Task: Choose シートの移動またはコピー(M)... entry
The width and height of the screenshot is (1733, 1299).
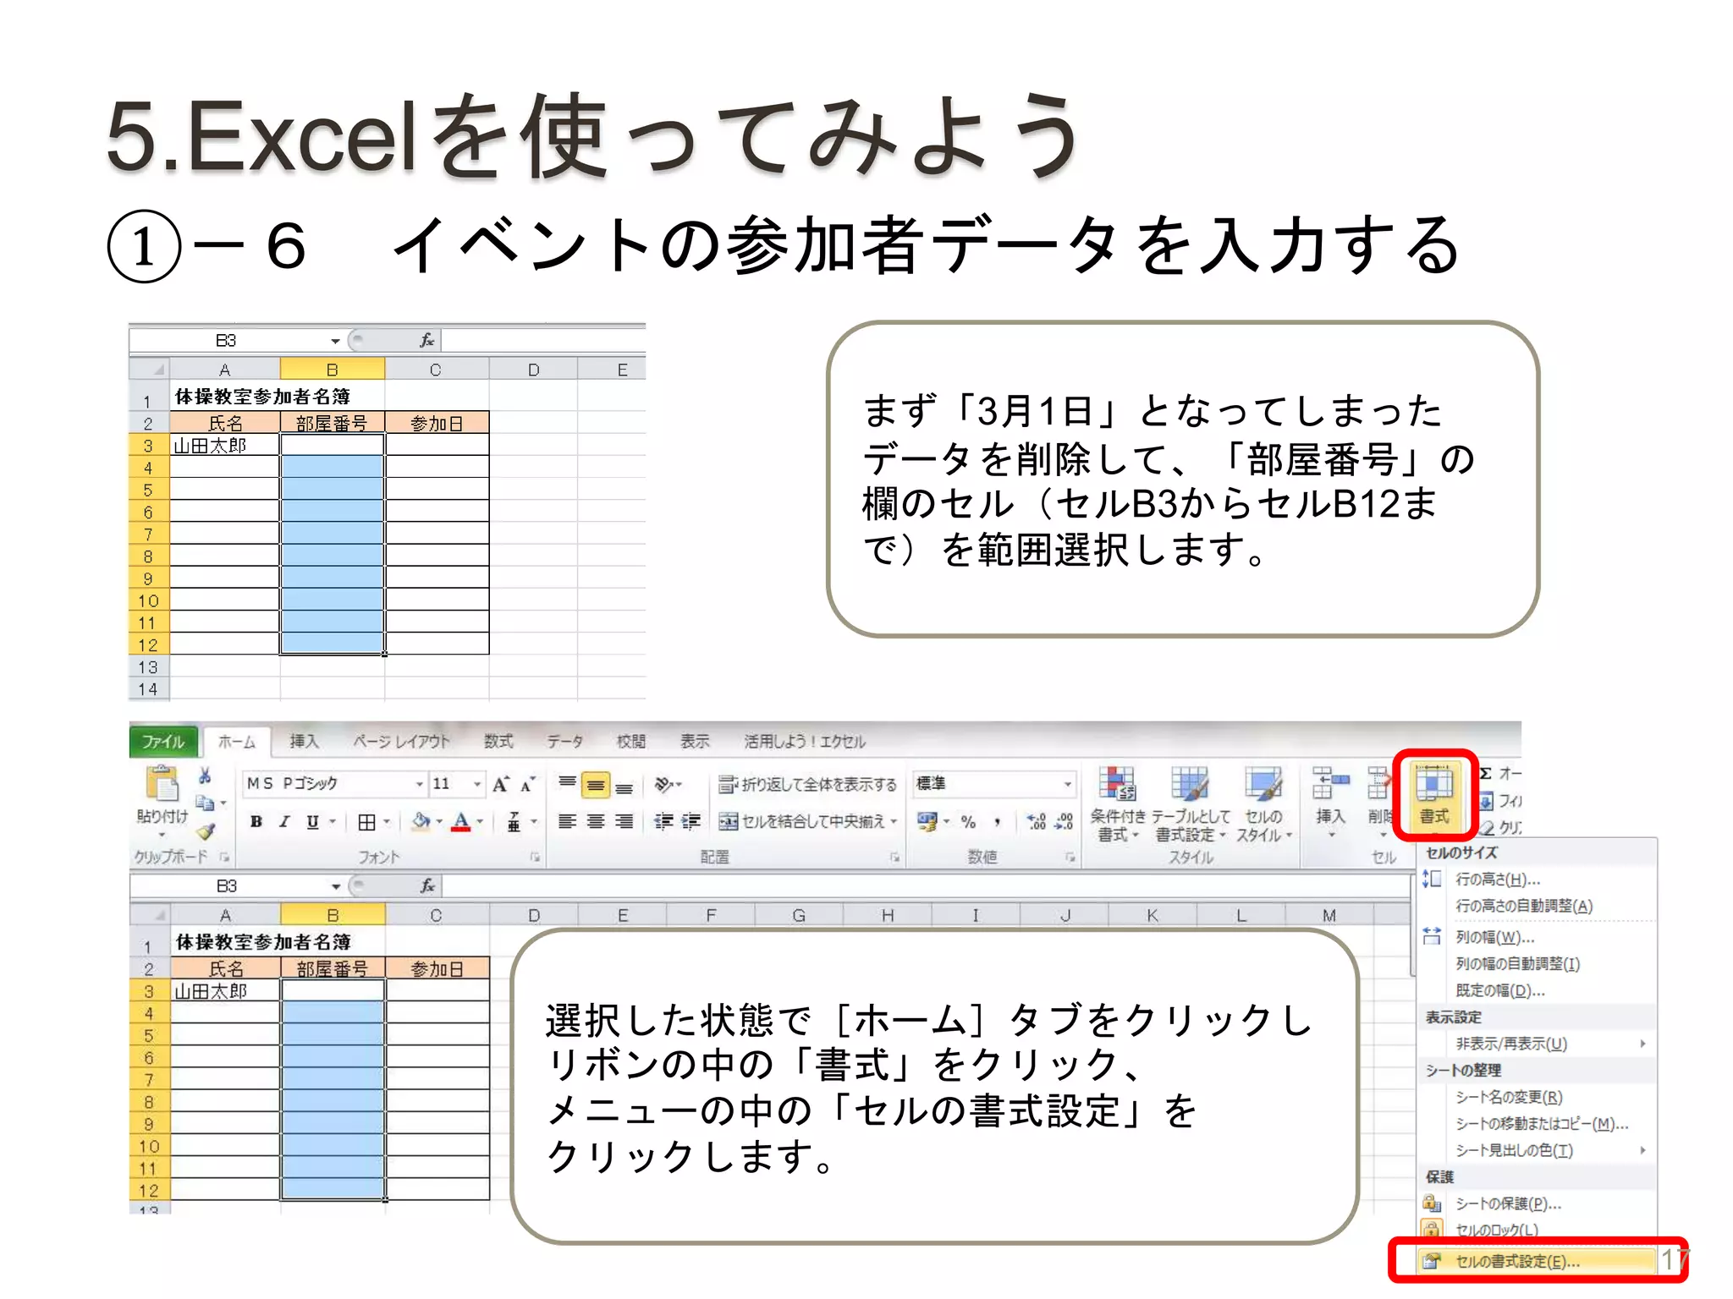Action: pyautogui.click(x=1537, y=1123)
